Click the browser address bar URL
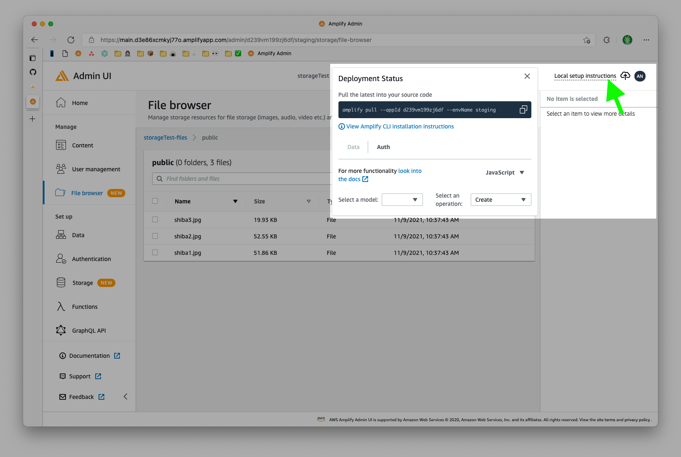The image size is (681, 457). 236,40
